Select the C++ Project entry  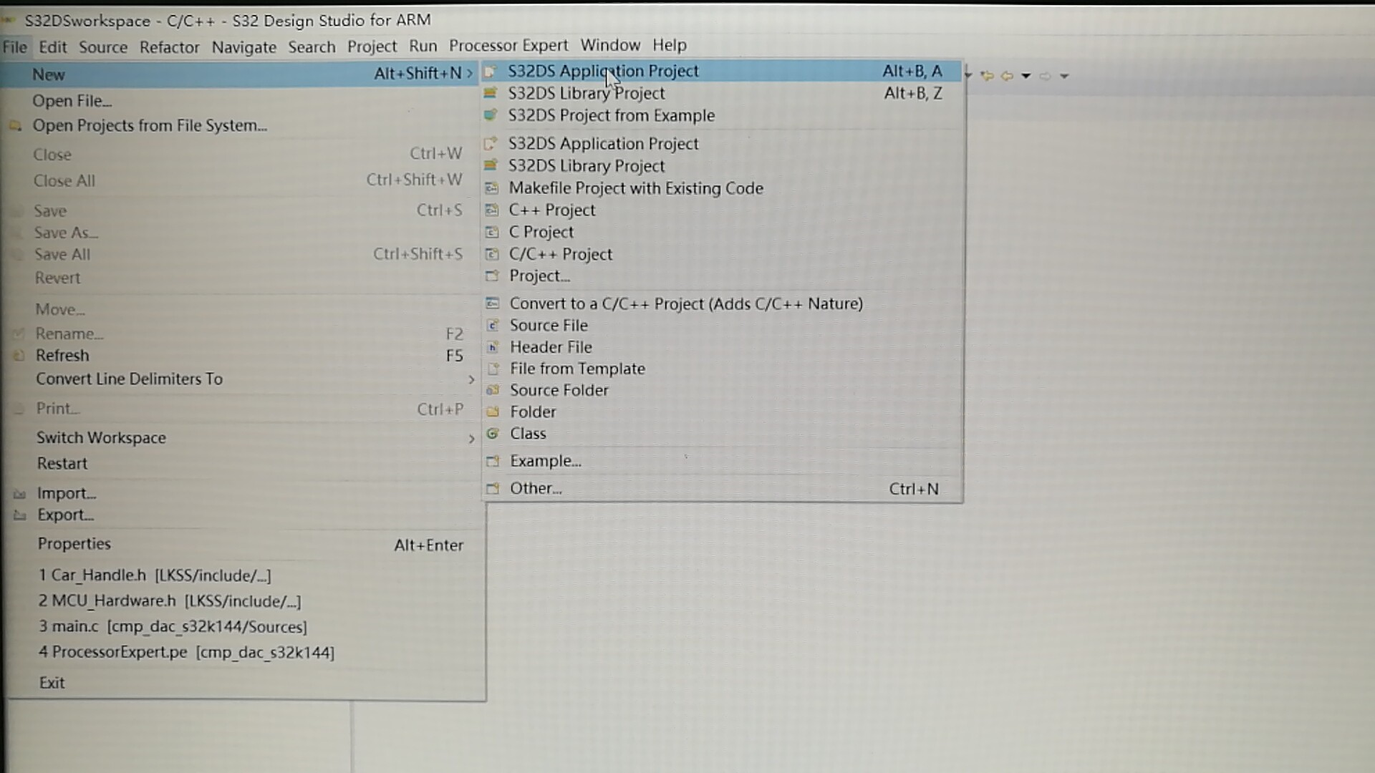point(551,210)
